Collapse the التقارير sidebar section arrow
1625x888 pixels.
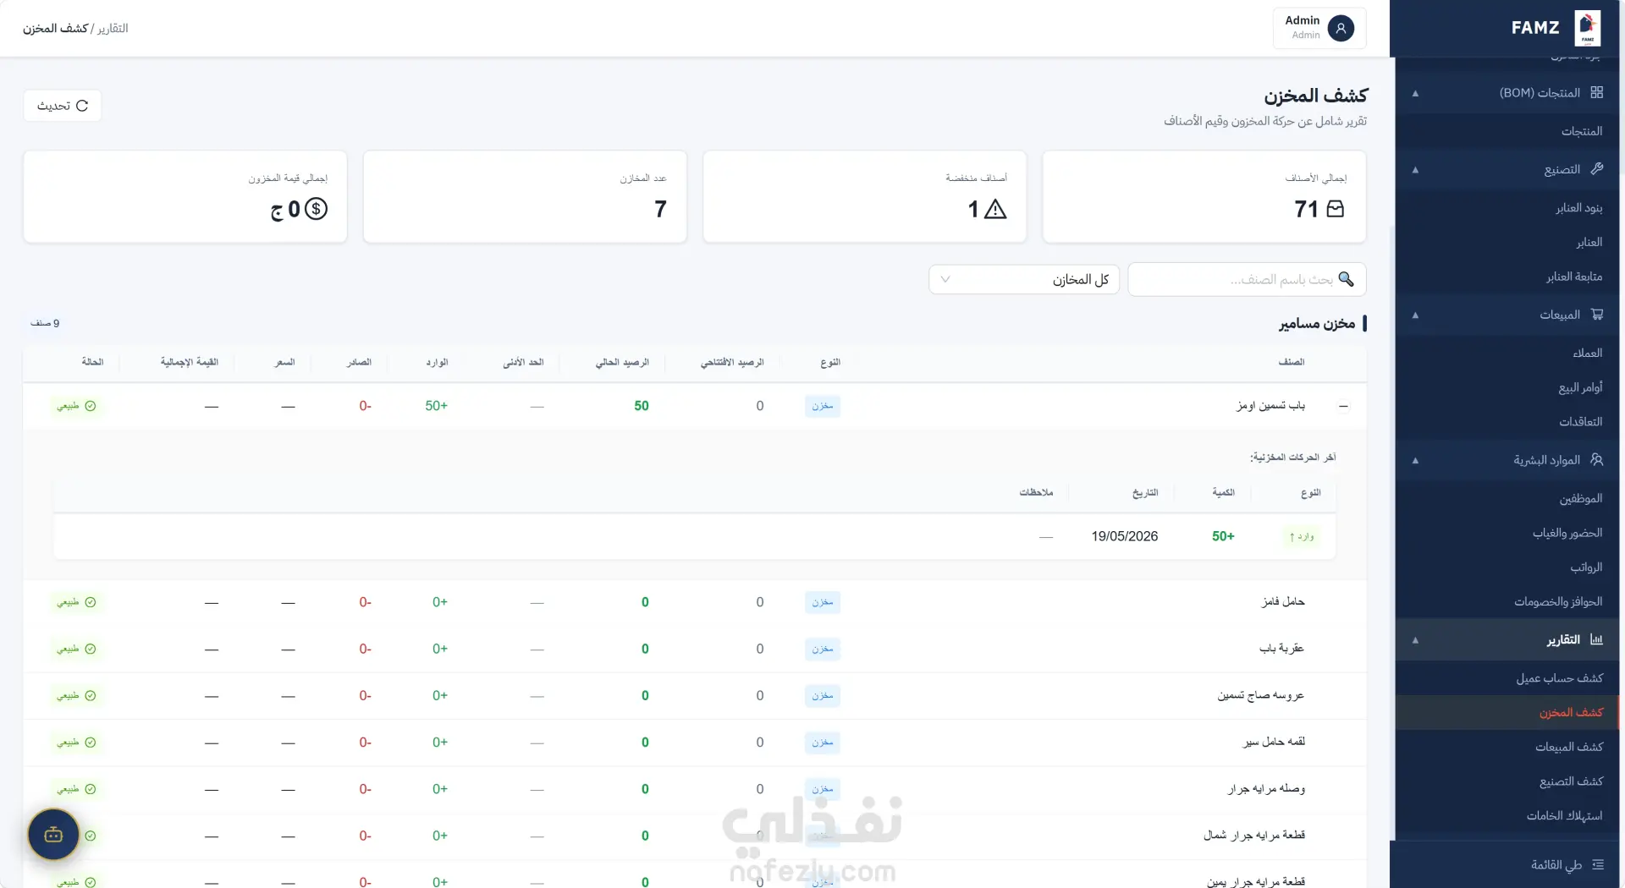pyautogui.click(x=1415, y=640)
